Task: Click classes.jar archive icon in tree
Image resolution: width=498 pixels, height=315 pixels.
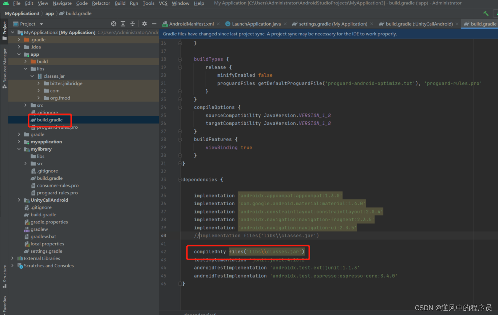Action: click(40, 76)
